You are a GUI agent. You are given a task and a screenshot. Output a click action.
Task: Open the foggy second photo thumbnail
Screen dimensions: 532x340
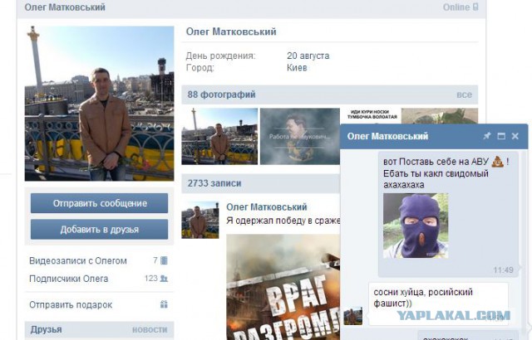[300, 136]
